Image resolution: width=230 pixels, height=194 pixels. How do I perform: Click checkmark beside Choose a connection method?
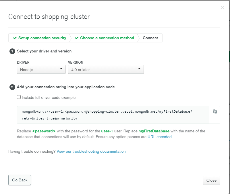[x=77, y=38]
